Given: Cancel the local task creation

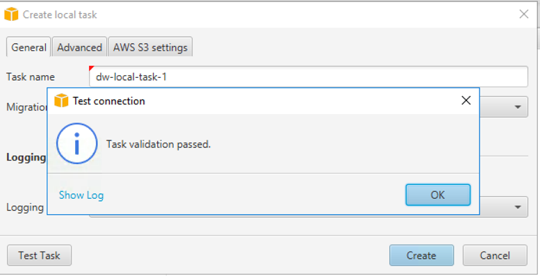Looking at the screenshot, I should coord(495,255).
